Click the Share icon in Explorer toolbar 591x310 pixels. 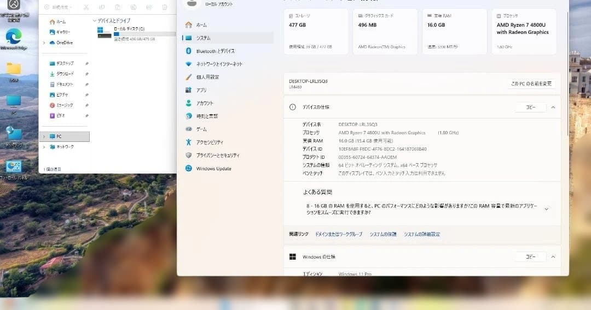tap(149, 7)
